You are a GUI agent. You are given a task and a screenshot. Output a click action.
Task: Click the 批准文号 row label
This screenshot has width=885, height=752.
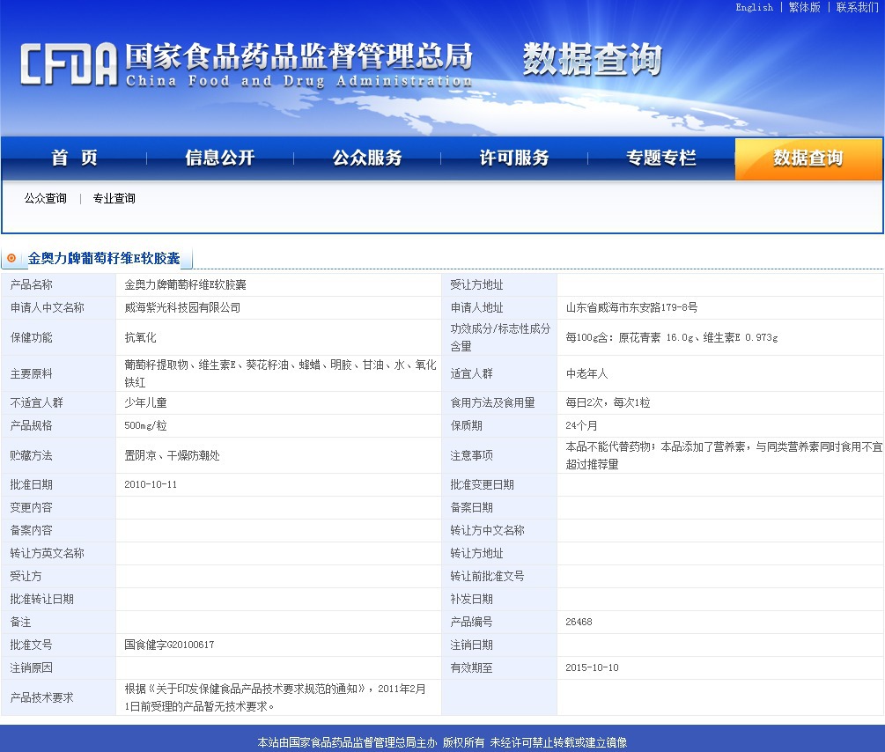[31, 645]
